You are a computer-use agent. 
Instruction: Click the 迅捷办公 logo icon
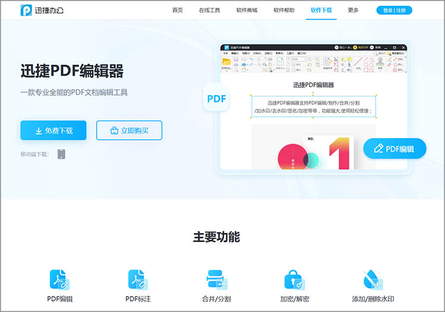coord(26,10)
